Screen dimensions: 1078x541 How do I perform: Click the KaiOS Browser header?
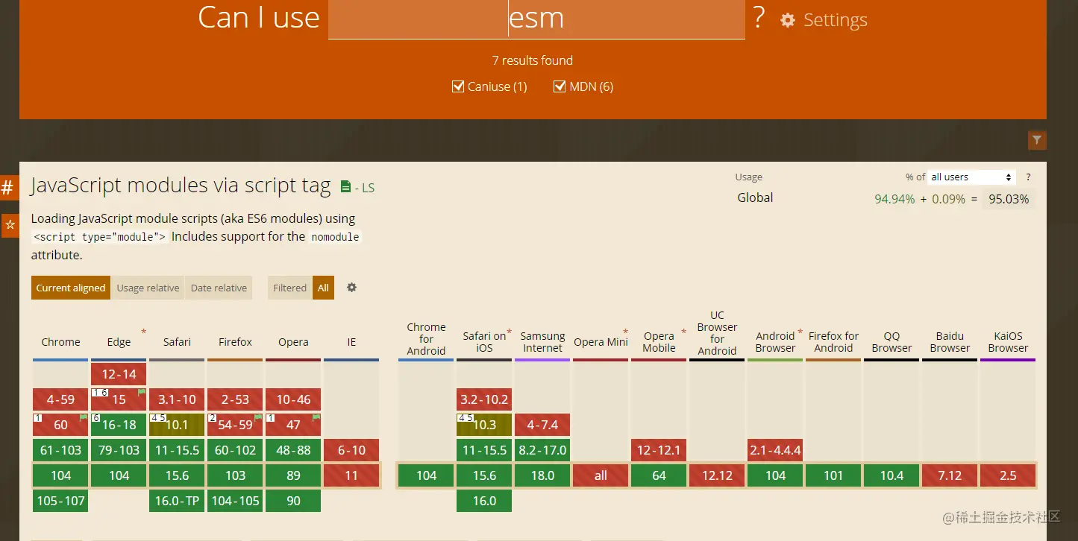pos(1008,342)
